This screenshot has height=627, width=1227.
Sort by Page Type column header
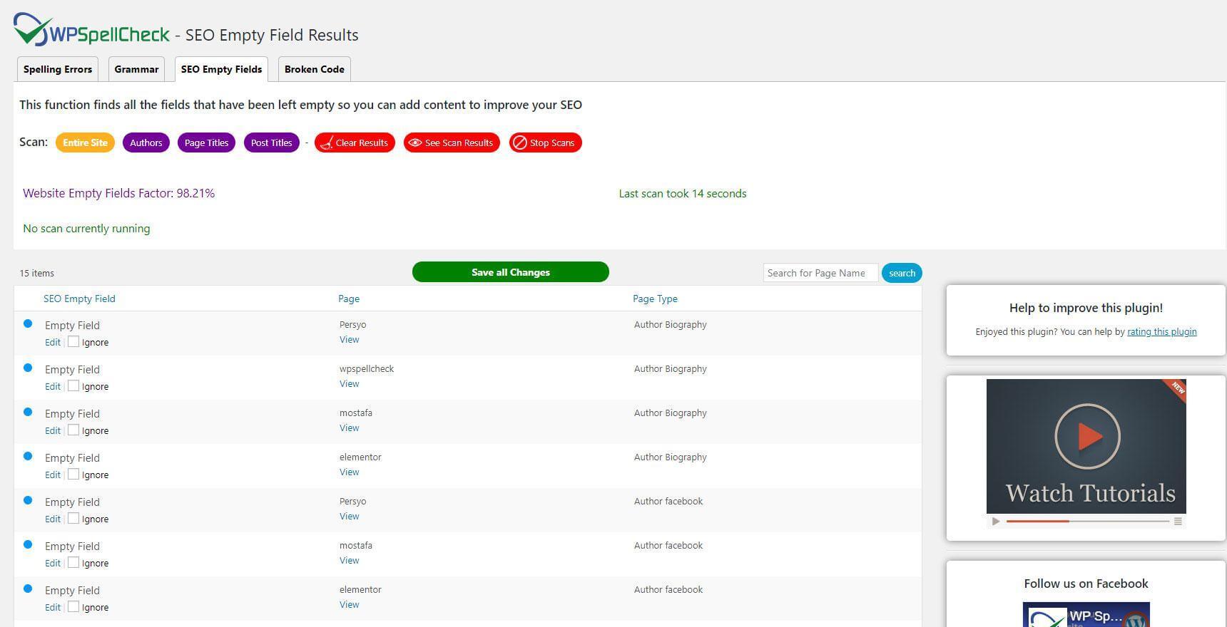(x=655, y=299)
